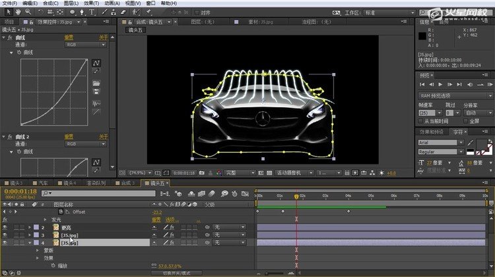Click the play button in preview panel

[441, 84]
